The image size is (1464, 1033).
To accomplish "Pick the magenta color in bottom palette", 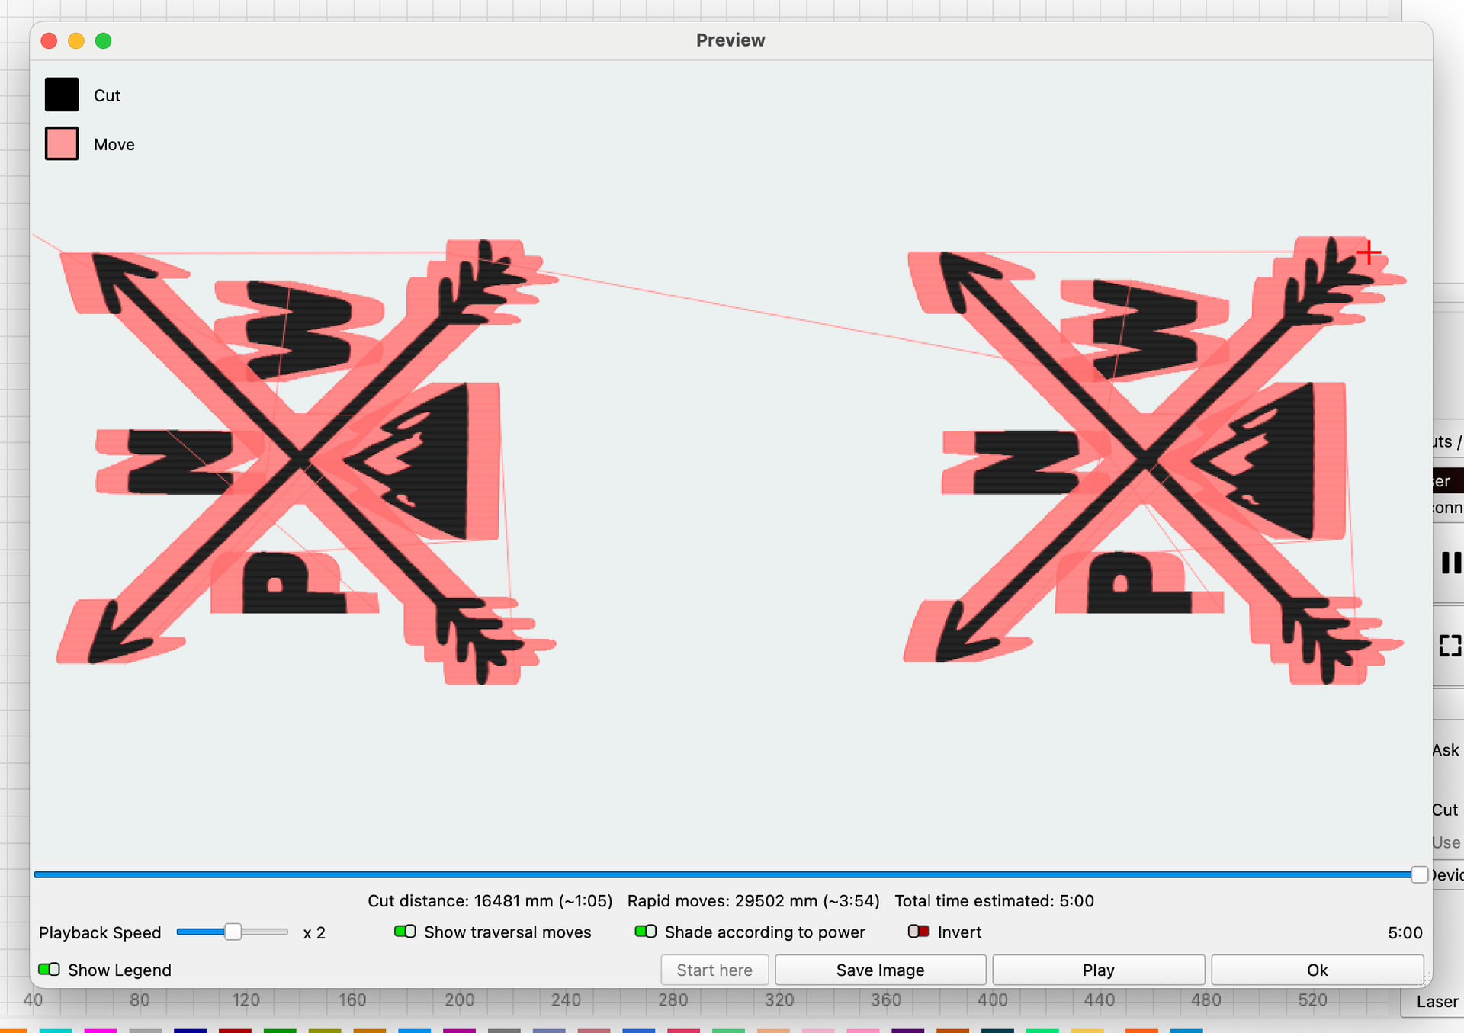I will (100, 1030).
